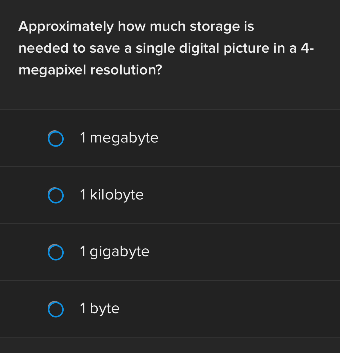Click the "1 byte" answer label text
This screenshot has height=353, width=340.
click(x=100, y=308)
